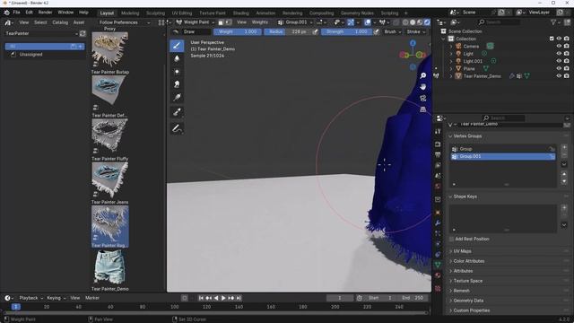574x323 pixels.
Task: Adjust the Radius slider
Action: coord(288,32)
